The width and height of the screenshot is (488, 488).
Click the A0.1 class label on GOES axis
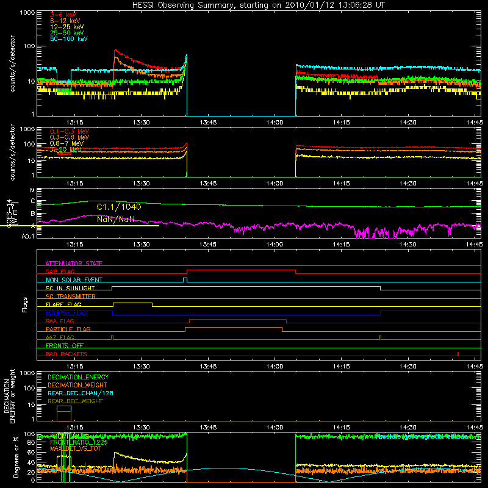click(x=28, y=237)
